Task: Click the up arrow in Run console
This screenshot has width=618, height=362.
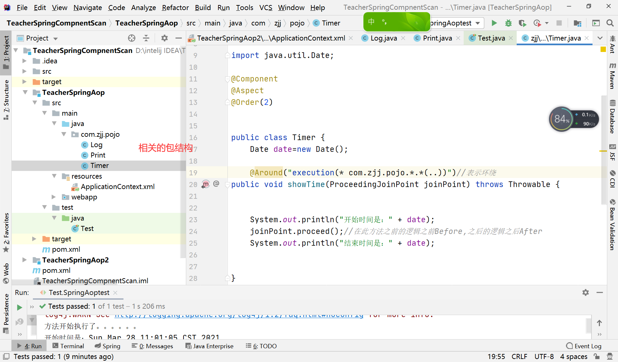Action: coord(600,323)
